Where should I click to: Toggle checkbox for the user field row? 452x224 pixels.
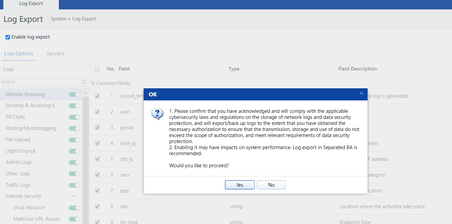tap(97, 112)
